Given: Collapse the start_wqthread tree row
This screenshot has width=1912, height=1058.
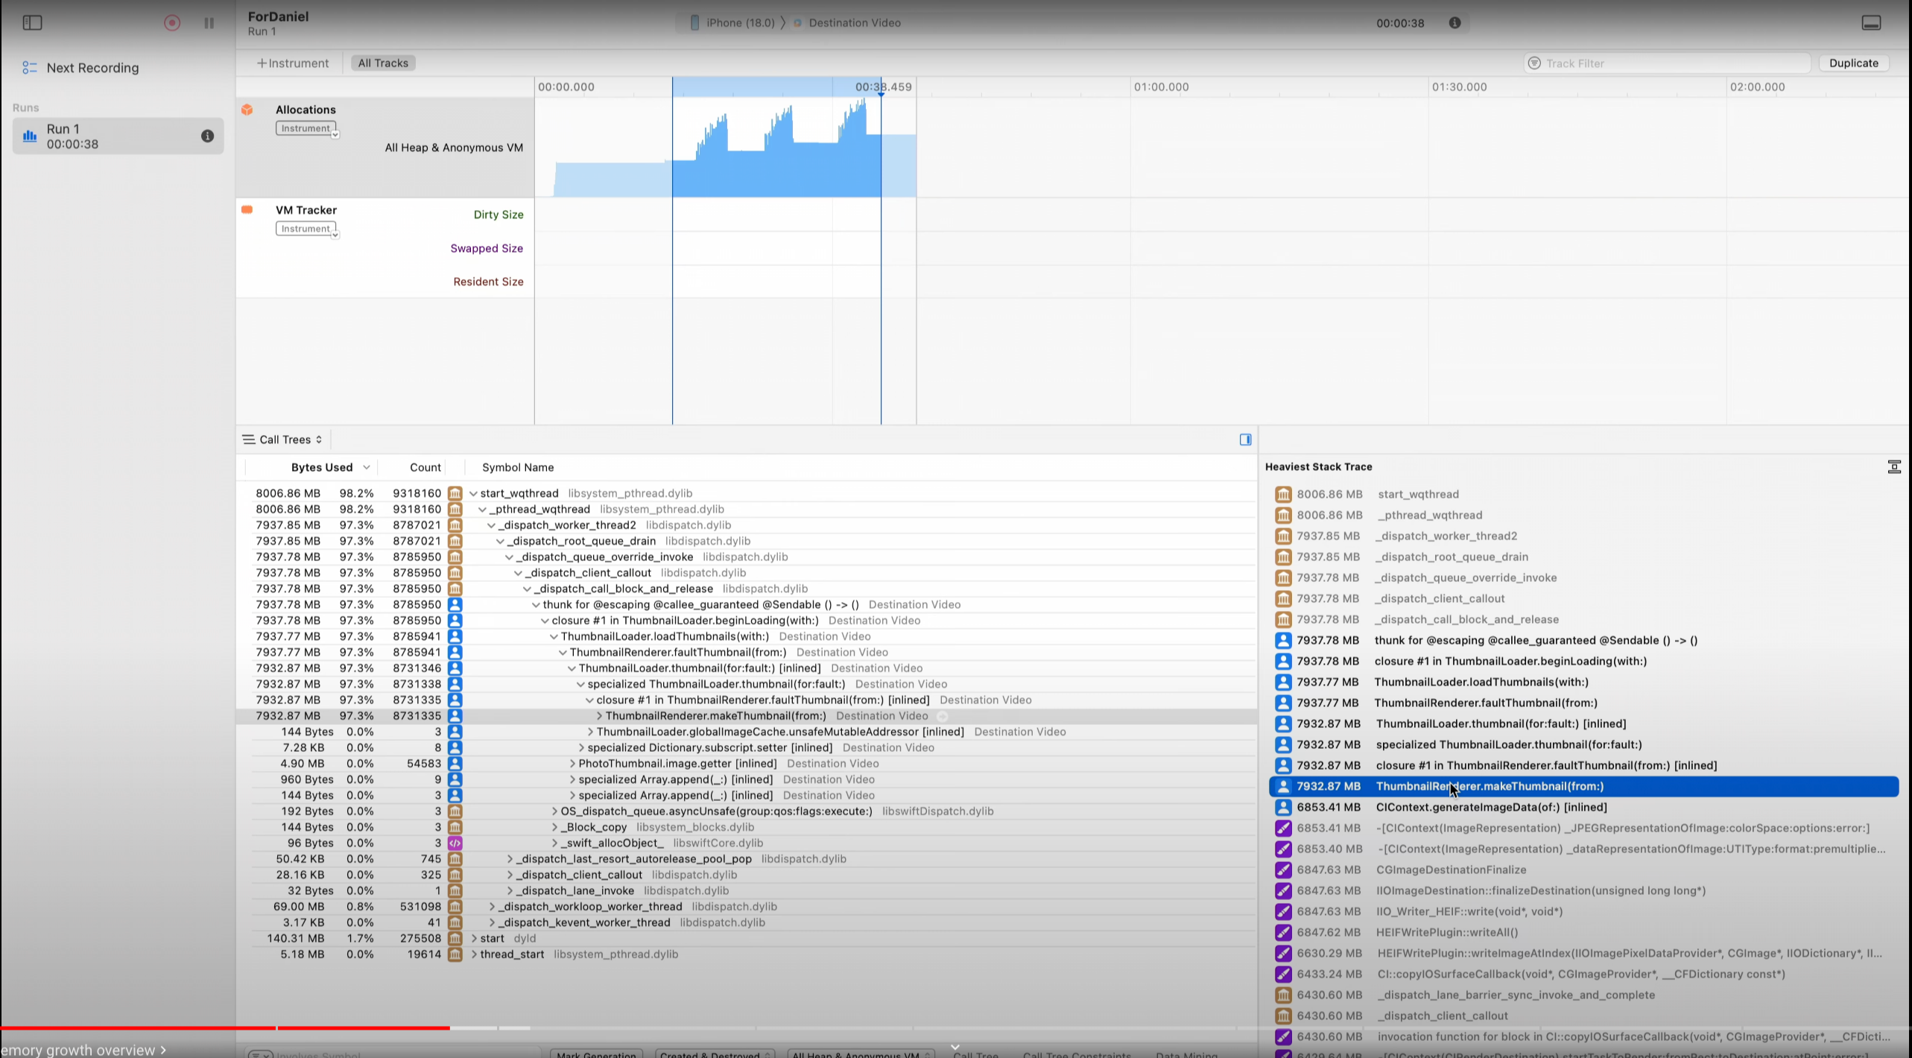Looking at the screenshot, I should pyautogui.click(x=473, y=494).
